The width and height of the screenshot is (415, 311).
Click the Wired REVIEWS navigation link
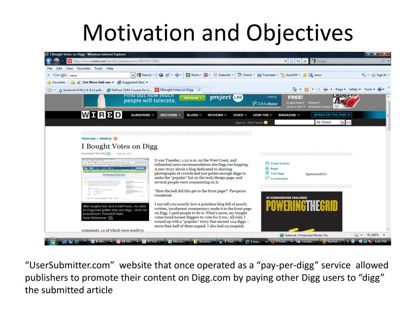click(x=217, y=115)
